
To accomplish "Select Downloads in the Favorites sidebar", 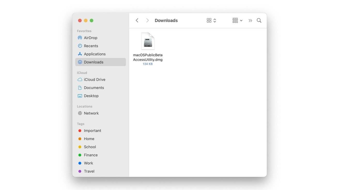I will (x=94, y=62).
